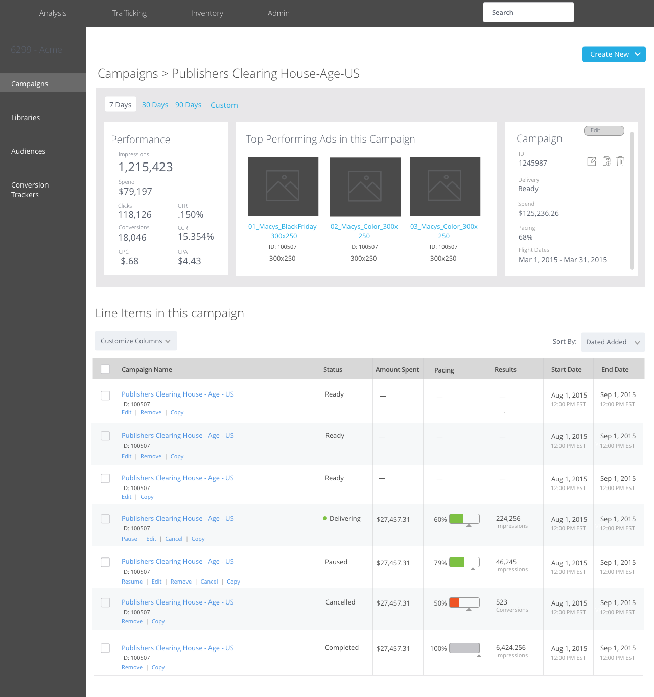This screenshot has height=697, width=654.
Task: Check the Cancelled line item checkbox
Action: coord(105,602)
